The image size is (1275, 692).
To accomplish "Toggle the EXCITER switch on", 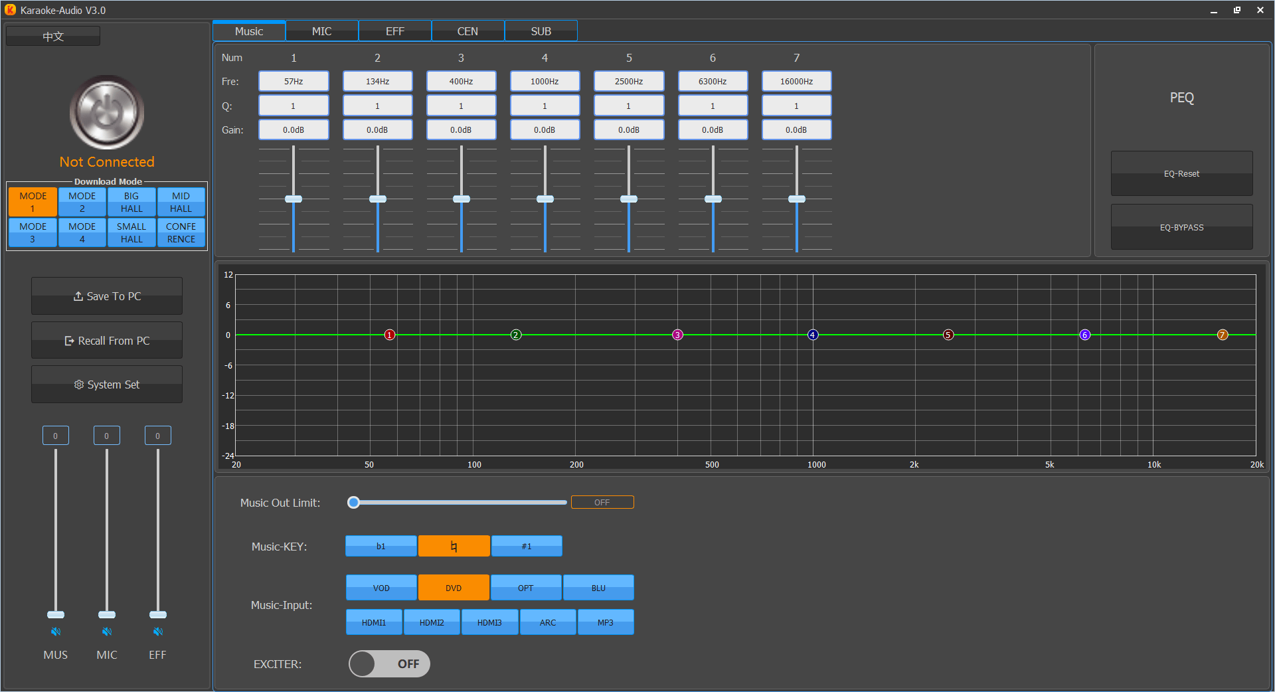I will point(389,664).
